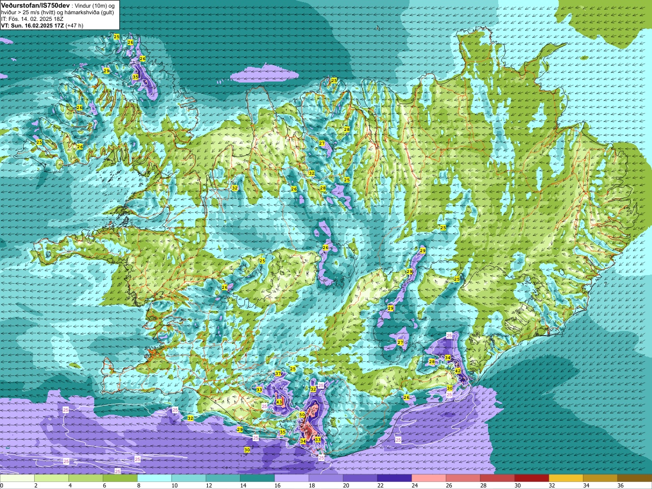The image size is (652, 489).
Task: Select the yellow 43 gust label
Action: coord(279,402)
